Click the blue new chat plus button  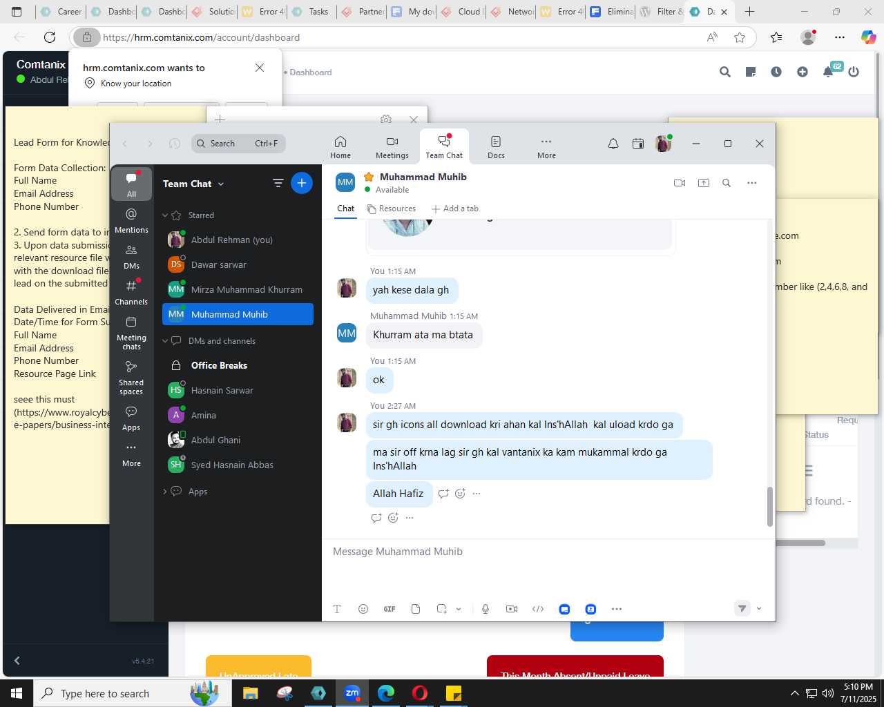click(302, 183)
